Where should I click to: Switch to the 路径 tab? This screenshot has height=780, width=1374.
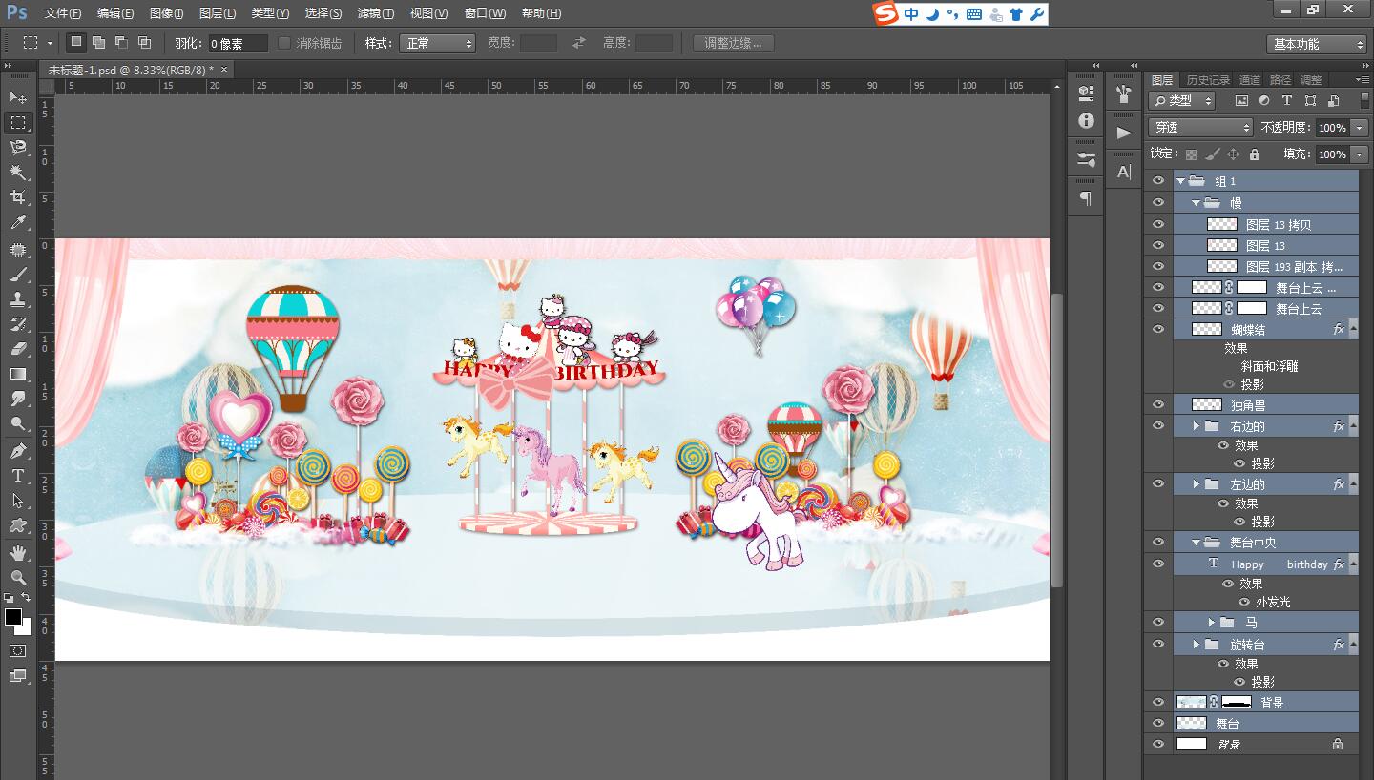[1280, 79]
